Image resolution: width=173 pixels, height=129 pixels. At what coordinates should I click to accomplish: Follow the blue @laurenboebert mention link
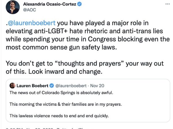(31, 23)
